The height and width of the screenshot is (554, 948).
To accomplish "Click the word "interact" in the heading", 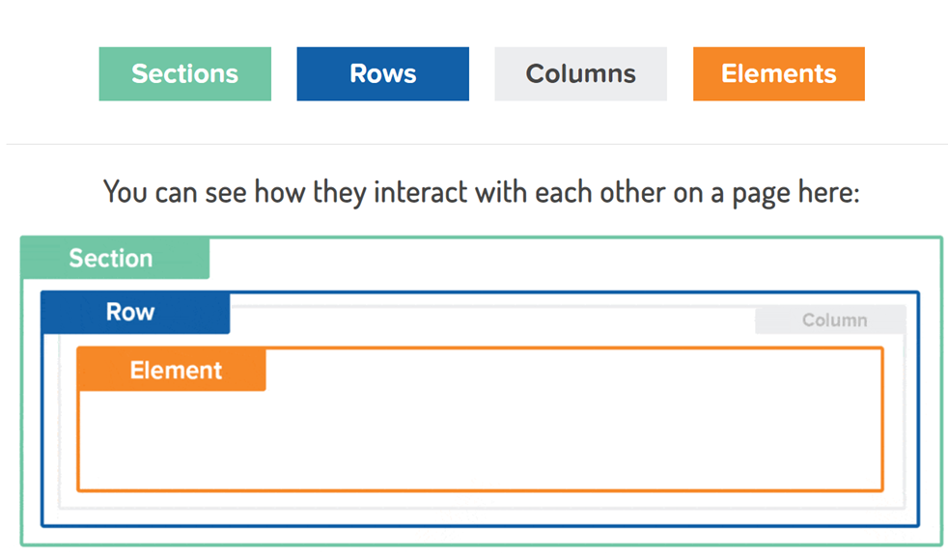I will pos(421,193).
